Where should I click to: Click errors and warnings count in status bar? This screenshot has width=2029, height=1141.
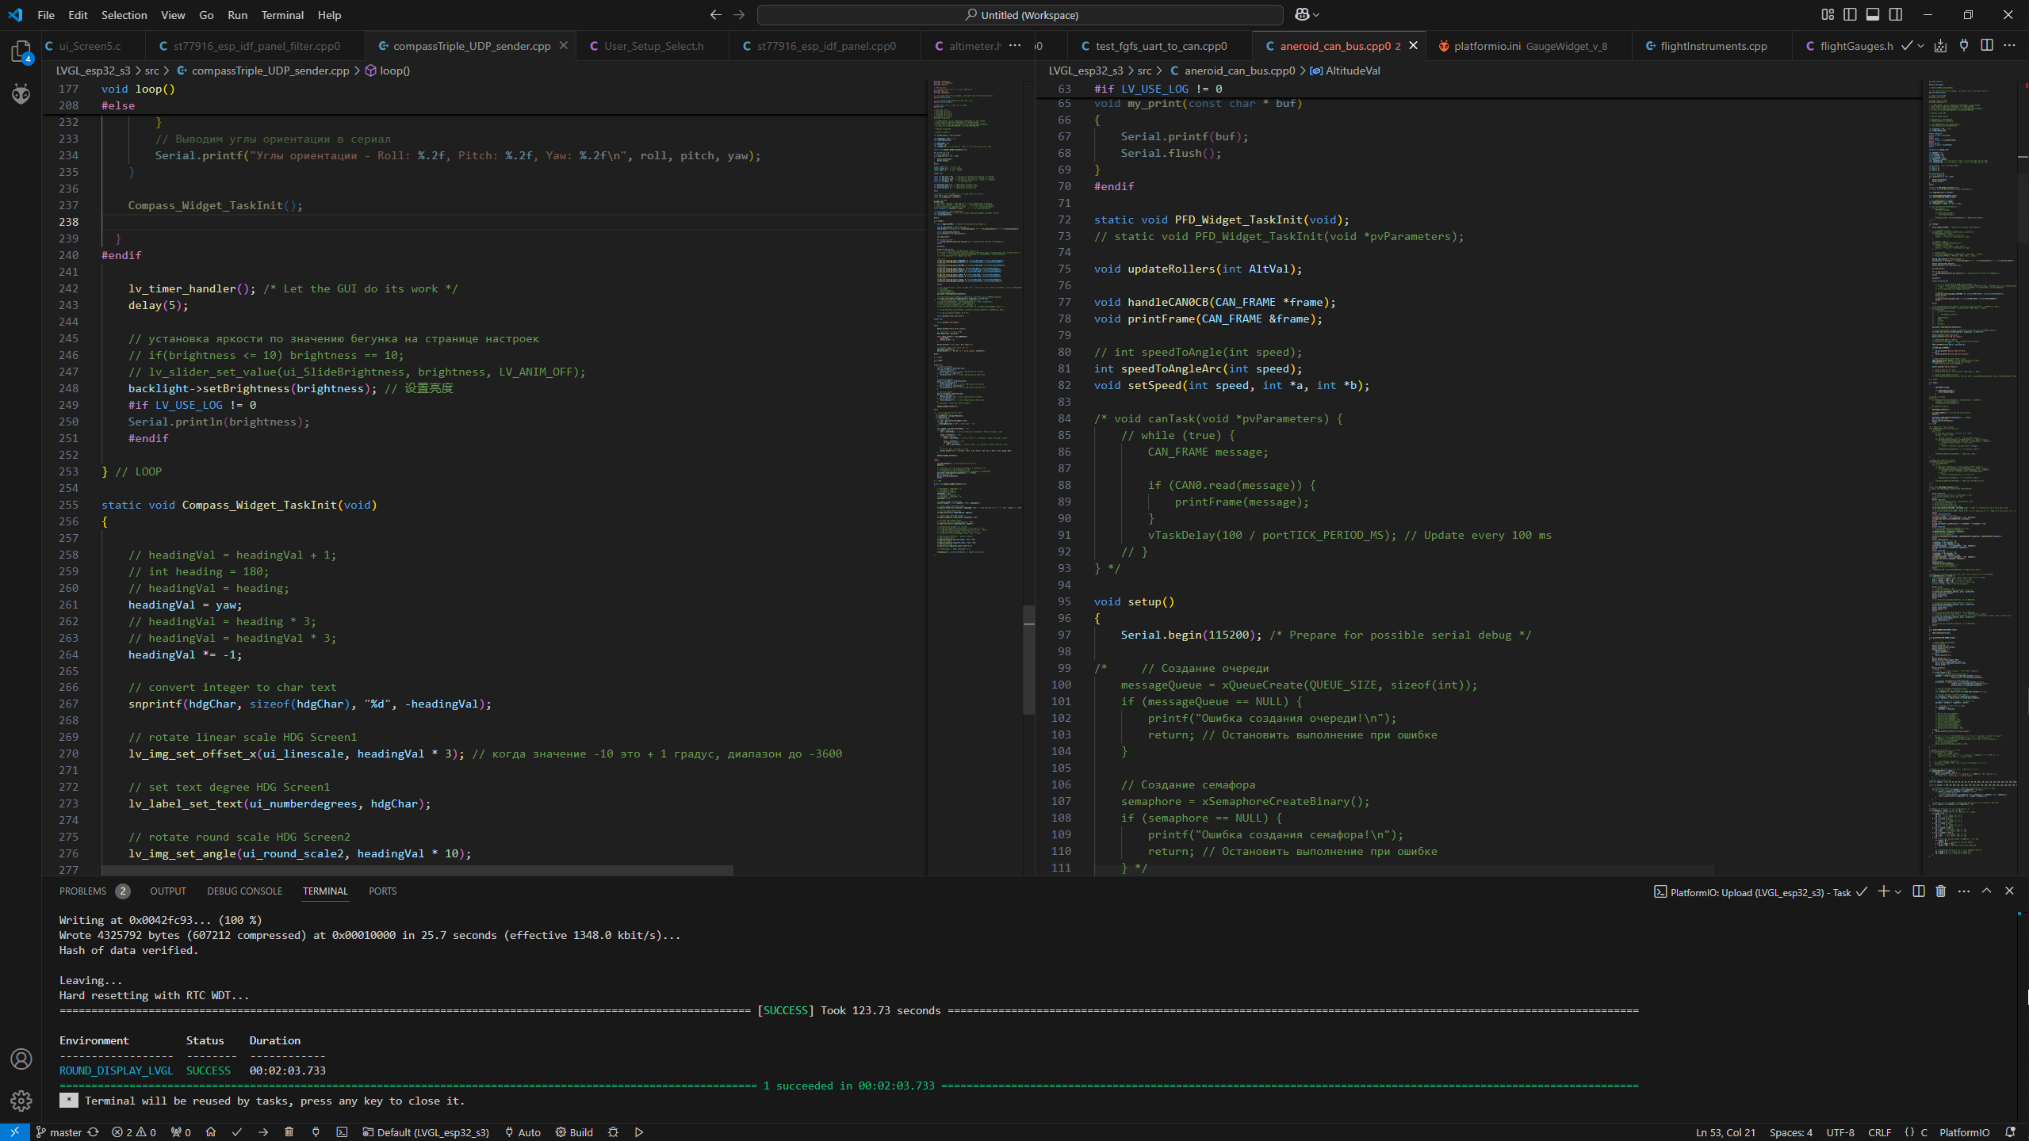pos(134,1132)
